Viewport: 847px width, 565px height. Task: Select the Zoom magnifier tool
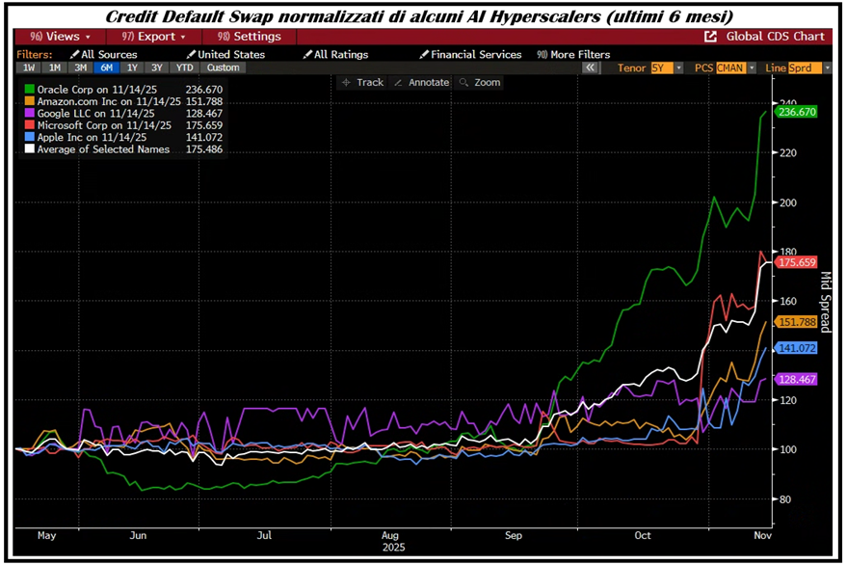[480, 83]
